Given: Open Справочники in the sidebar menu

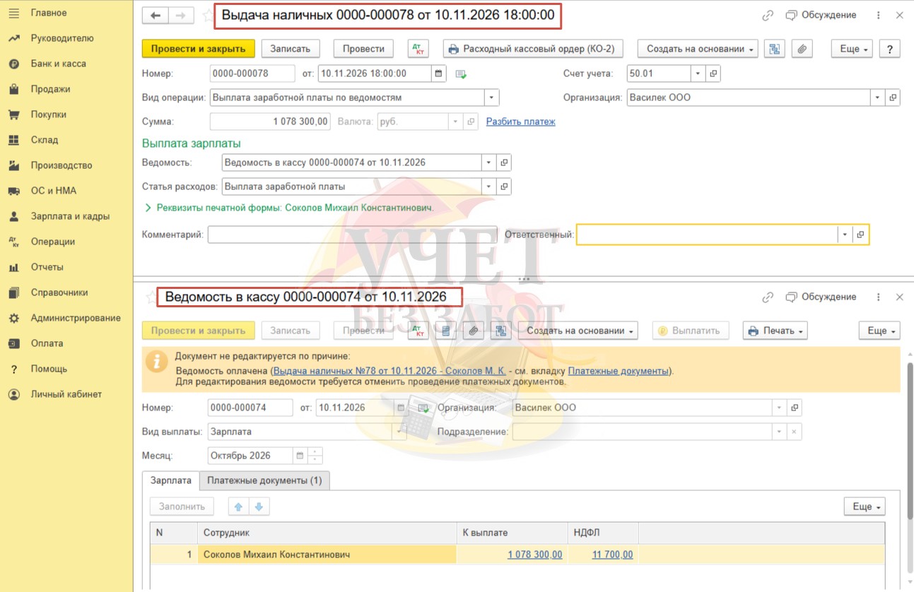Looking at the screenshot, I should pos(59,292).
